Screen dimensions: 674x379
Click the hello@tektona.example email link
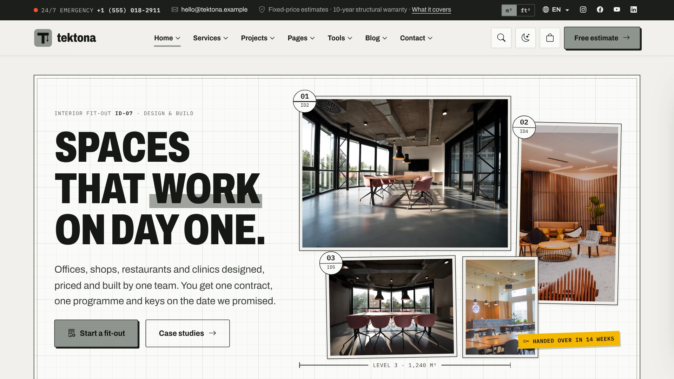click(x=214, y=10)
